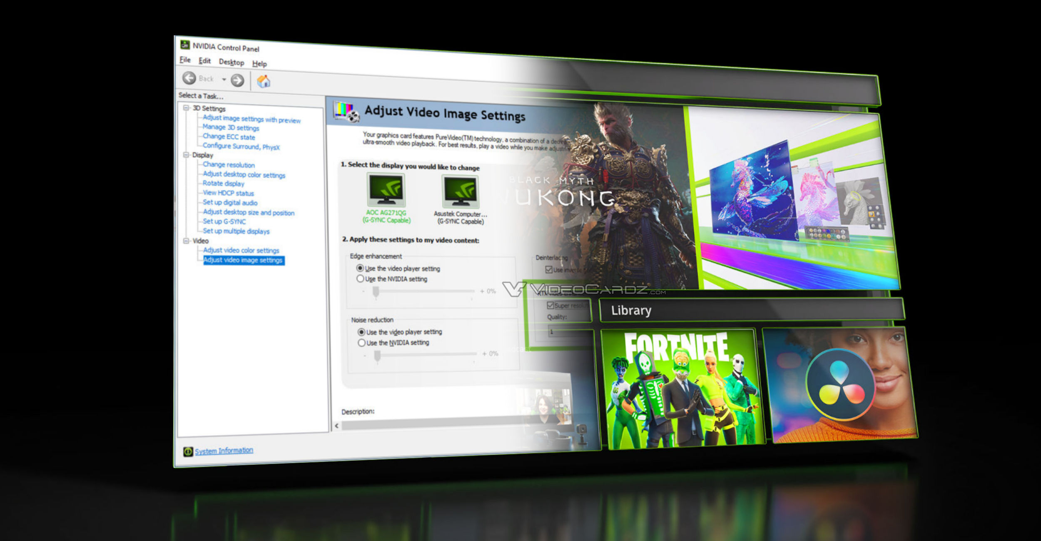Open the File menu
This screenshot has height=541, width=1041.
pyautogui.click(x=185, y=60)
